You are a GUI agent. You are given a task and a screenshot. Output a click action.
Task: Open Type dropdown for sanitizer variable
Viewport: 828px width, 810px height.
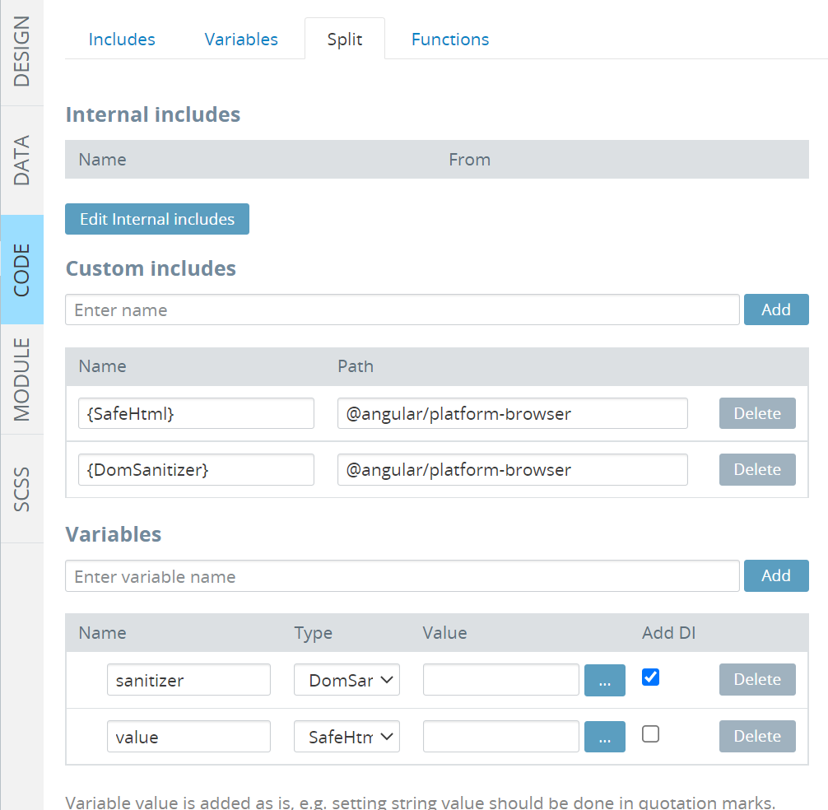point(347,680)
